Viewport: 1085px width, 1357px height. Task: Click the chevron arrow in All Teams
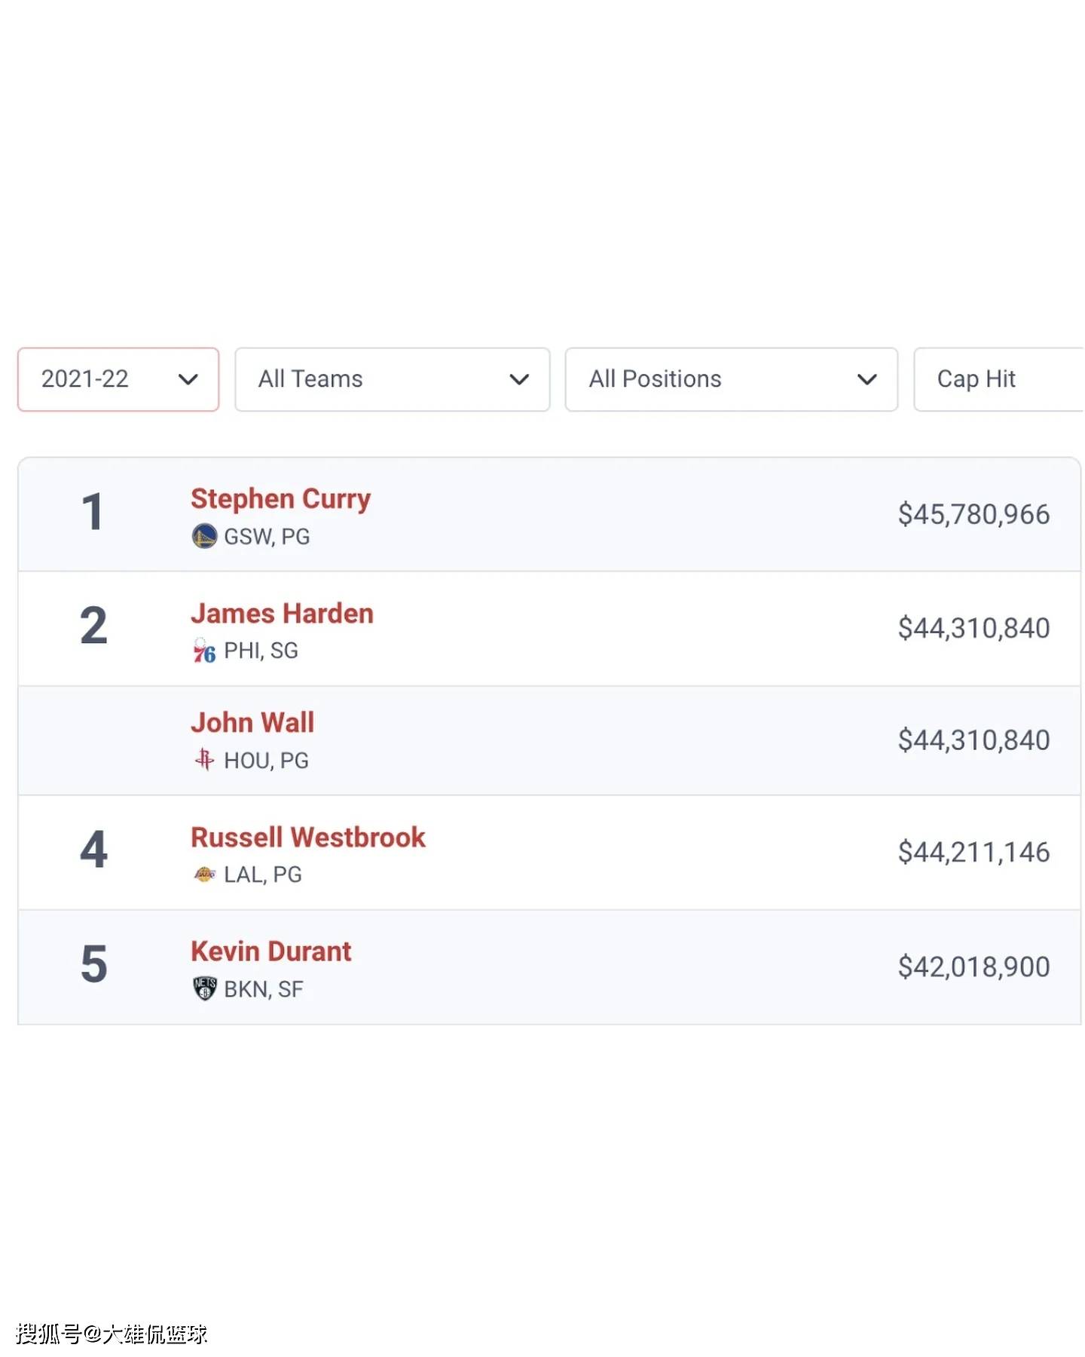click(x=519, y=379)
